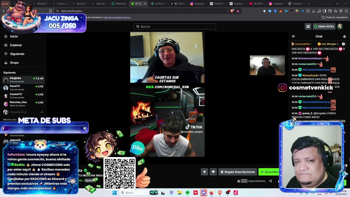This screenshot has width=350, height=197.
Task: Switch to the YouTube (8) KAROL tab
Action: click(256, 4)
